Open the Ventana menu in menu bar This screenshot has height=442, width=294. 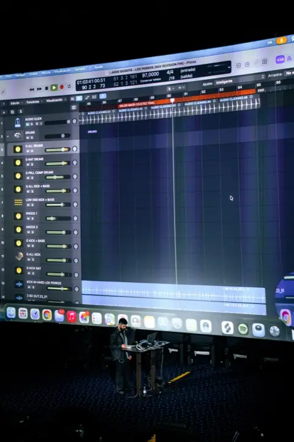[80, 69]
